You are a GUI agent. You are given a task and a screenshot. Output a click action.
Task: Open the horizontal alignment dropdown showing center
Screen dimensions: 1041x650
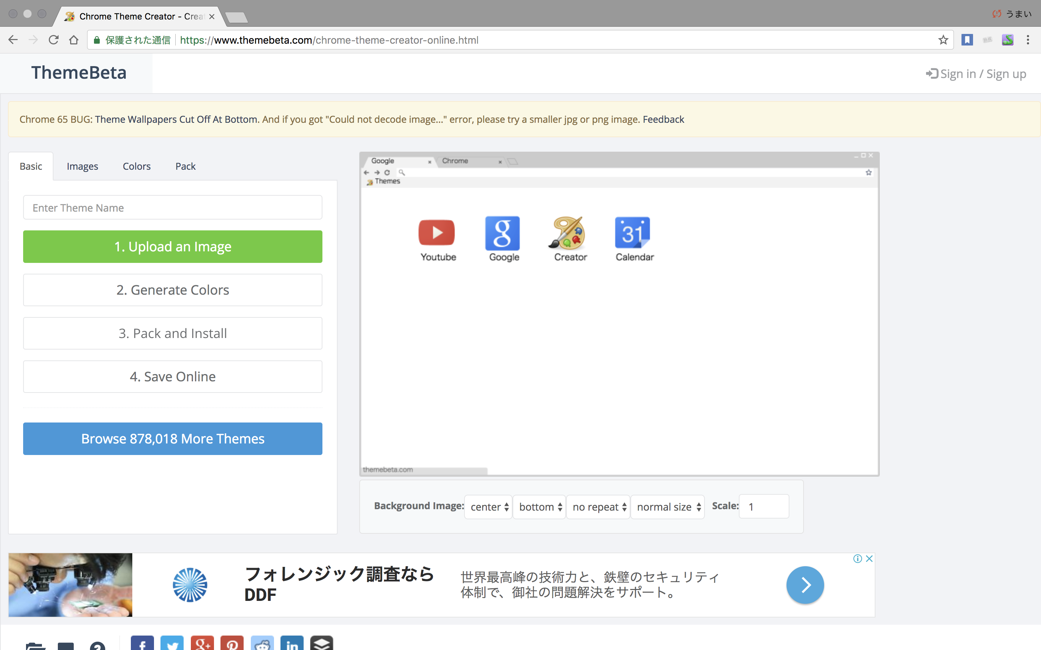(x=488, y=507)
